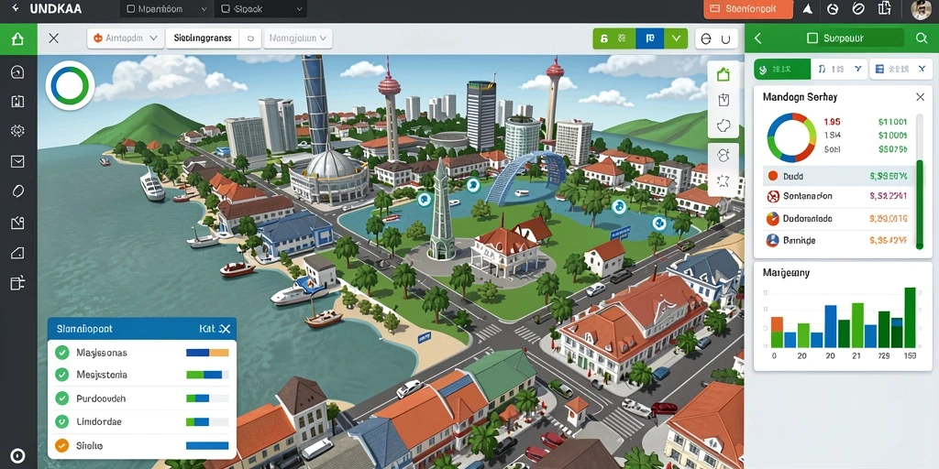Expand the green chevron dropdown button
This screenshot has height=469, width=939.
point(676,38)
